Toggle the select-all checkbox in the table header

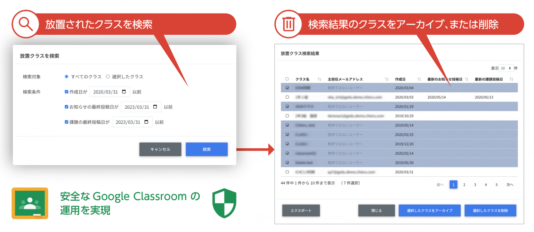coord(288,79)
